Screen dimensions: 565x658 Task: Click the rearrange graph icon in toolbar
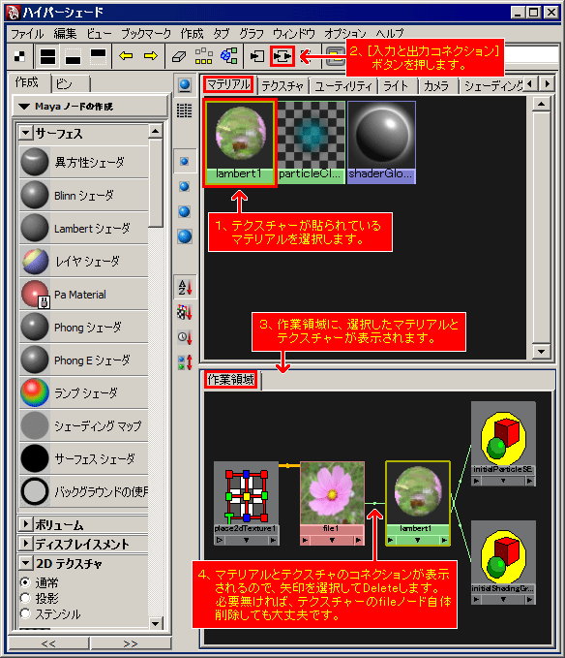click(x=203, y=56)
